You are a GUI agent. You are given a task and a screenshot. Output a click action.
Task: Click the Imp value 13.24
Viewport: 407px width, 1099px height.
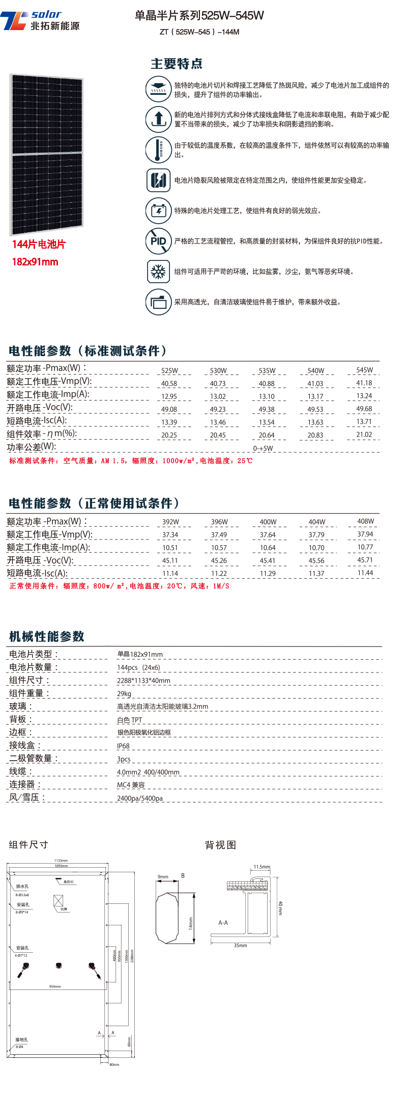click(364, 396)
